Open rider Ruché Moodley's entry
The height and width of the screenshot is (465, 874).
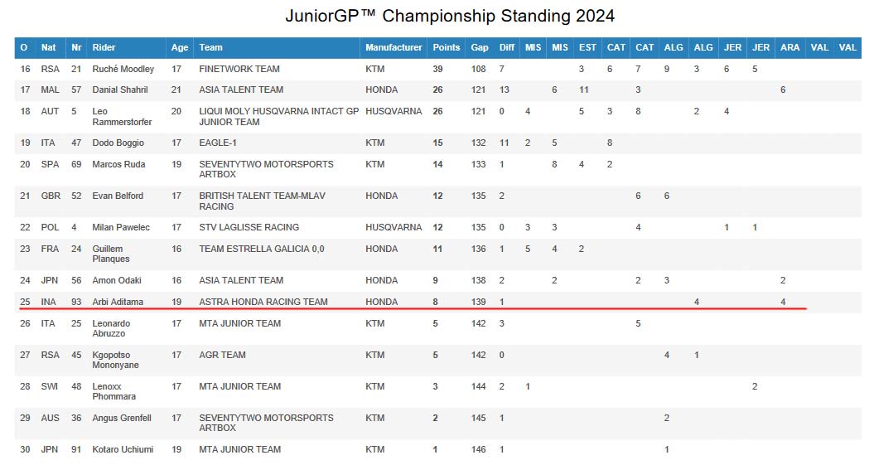click(123, 69)
